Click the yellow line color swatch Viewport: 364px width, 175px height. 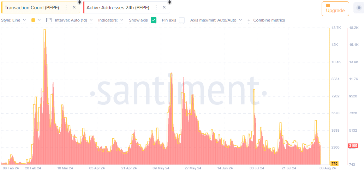click(x=33, y=20)
